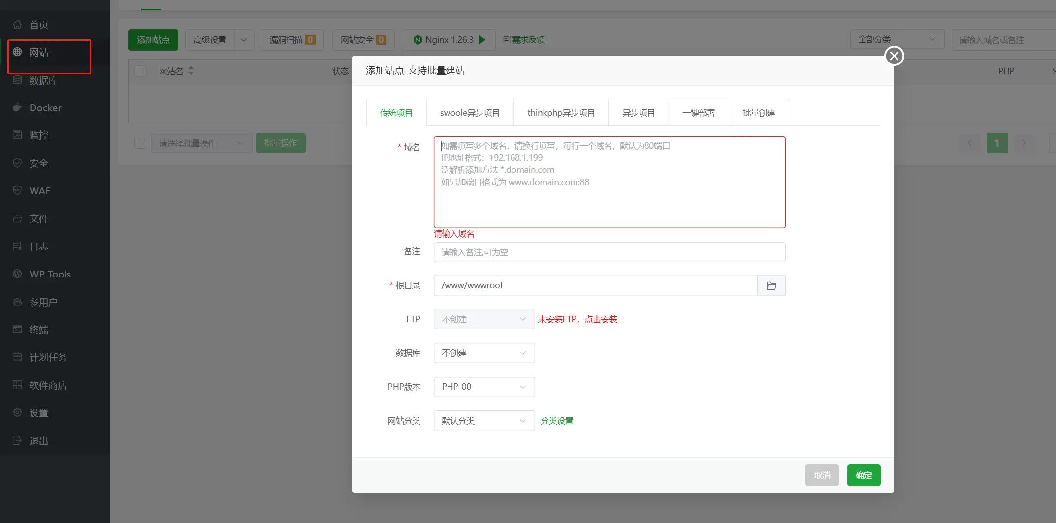Screen dimensions: 1056x523
Task: Switch to 批量创建 tab
Action: tap(759, 113)
